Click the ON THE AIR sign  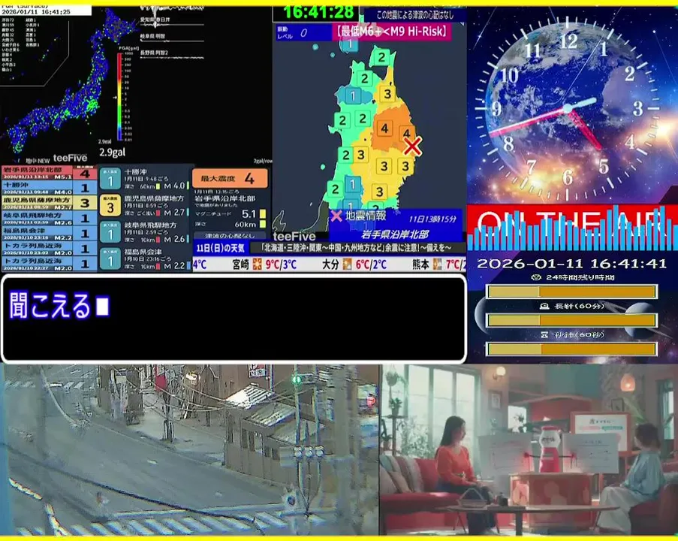coord(572,228)
